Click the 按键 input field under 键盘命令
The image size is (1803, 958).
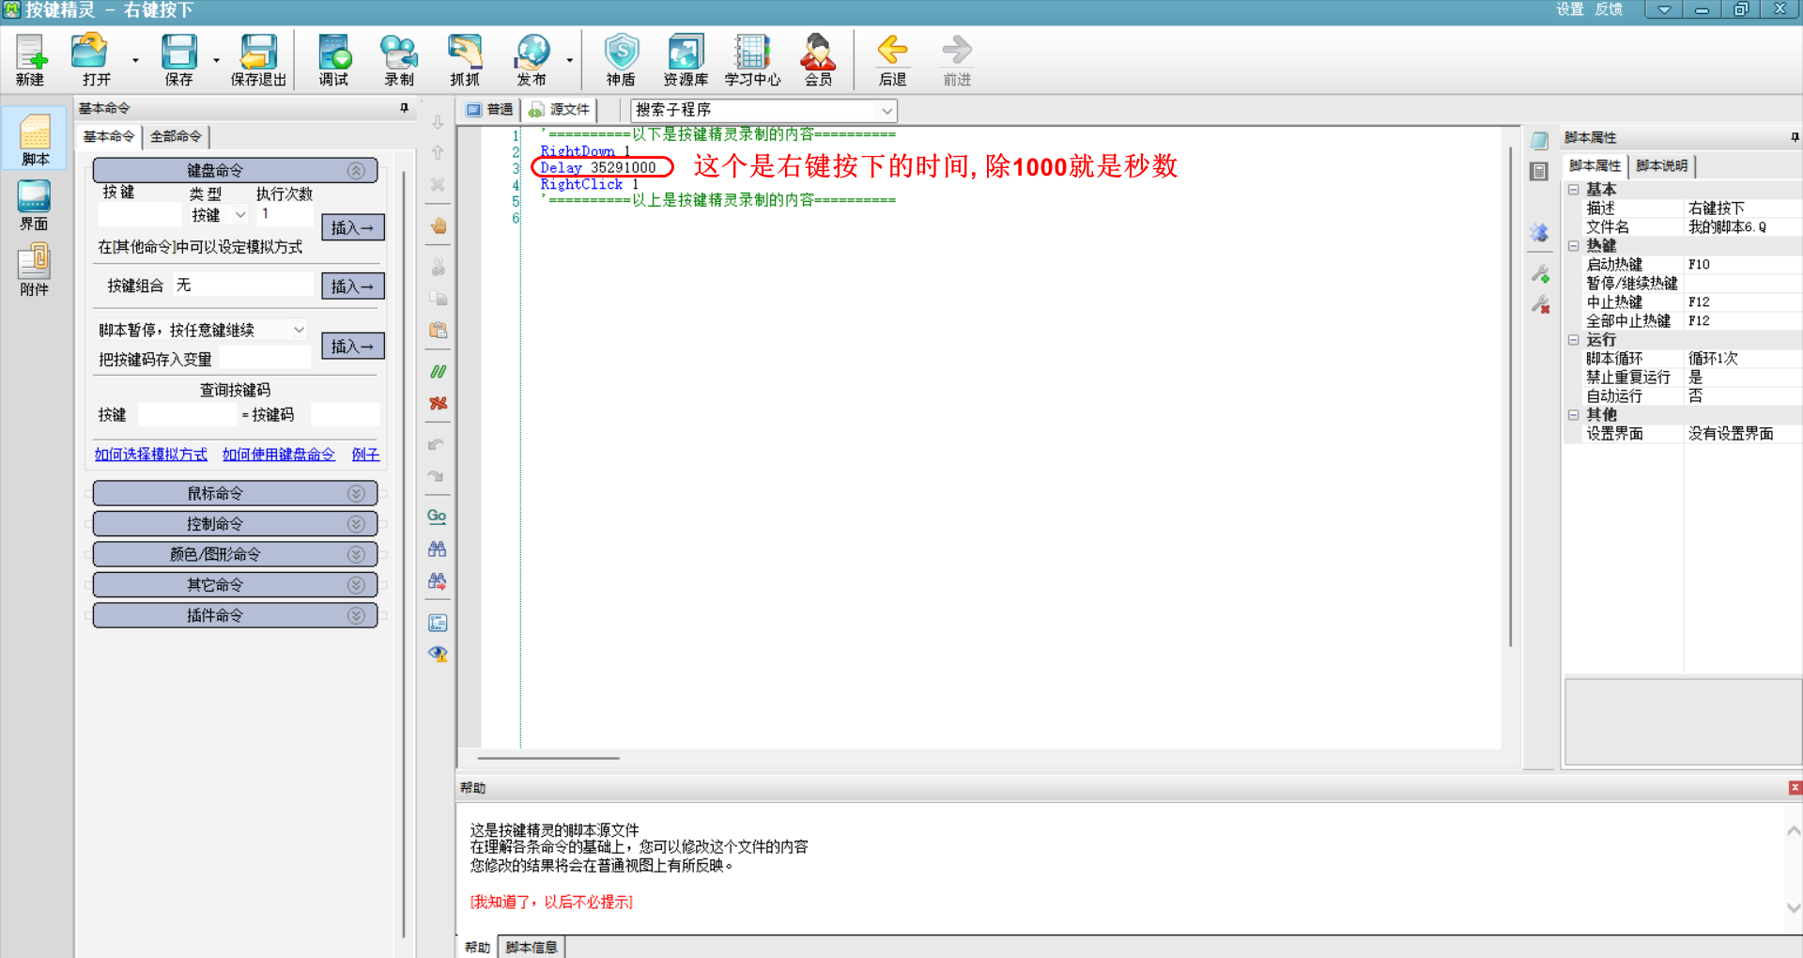click(x=139, y=215)
